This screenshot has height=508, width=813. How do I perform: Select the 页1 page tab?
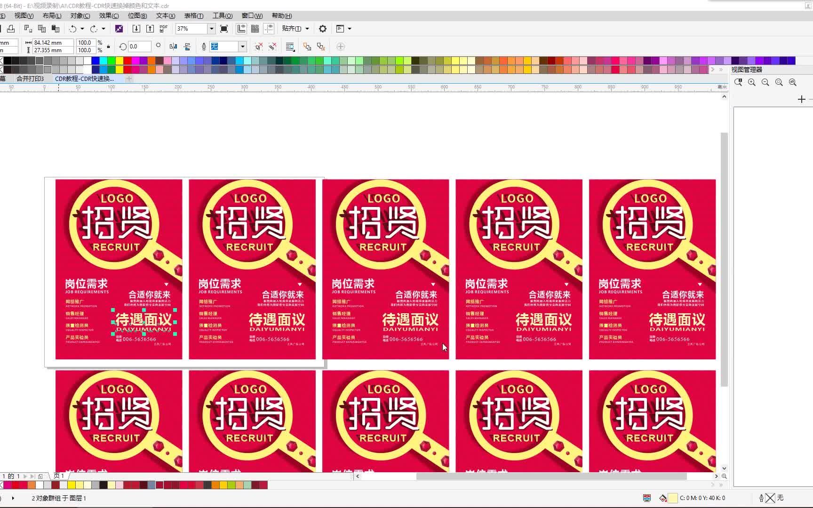tap(59, 476)
